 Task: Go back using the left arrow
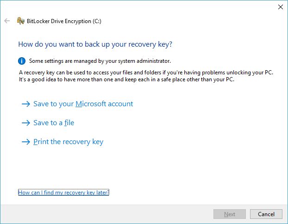coord(7,21)
